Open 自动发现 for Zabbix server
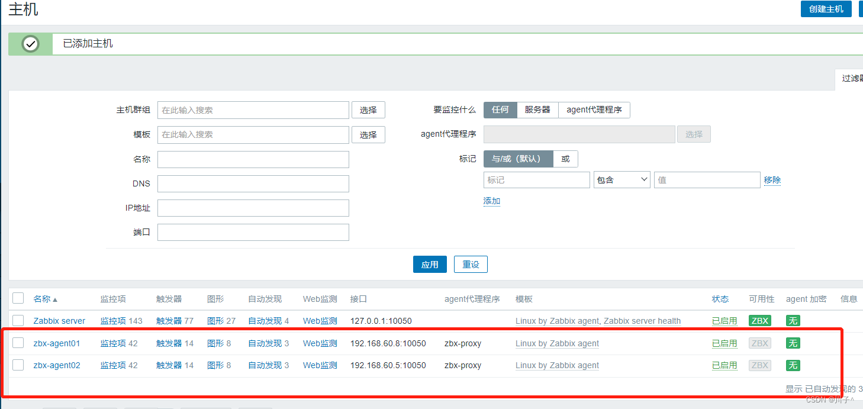This screenshot has width=863, height=409. [265, 321]
